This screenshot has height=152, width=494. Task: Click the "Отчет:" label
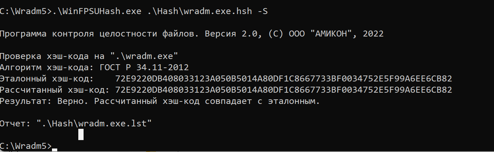click(x=16, y=124)
